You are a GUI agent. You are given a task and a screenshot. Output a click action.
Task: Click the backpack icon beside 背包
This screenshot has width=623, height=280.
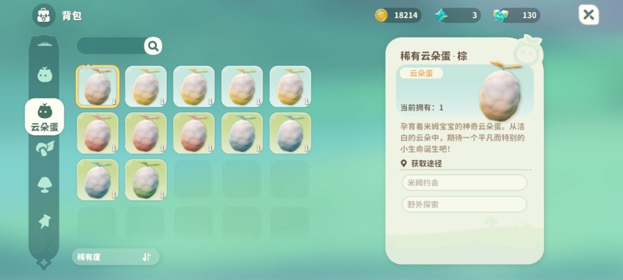coord(44,16)
